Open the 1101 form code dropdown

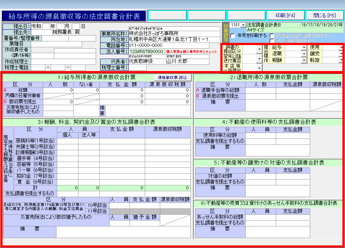pos(243,25)
